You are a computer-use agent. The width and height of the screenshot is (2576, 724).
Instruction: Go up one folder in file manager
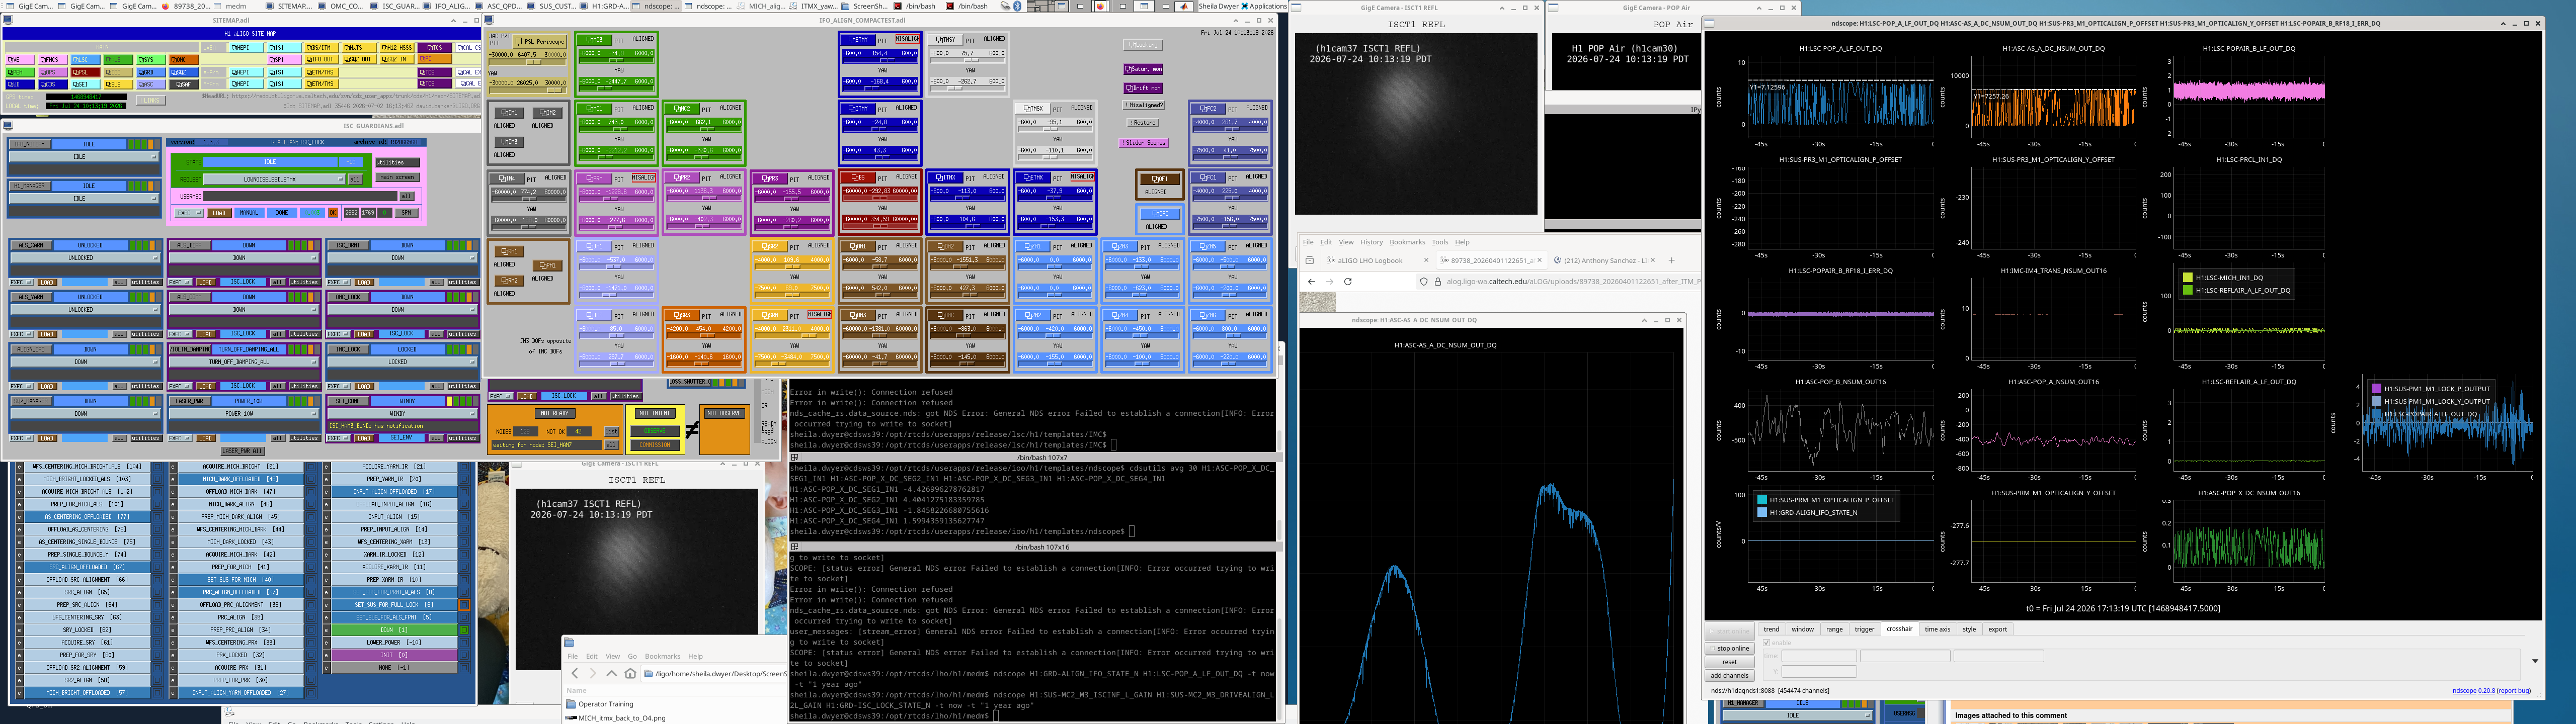(612, 674)
